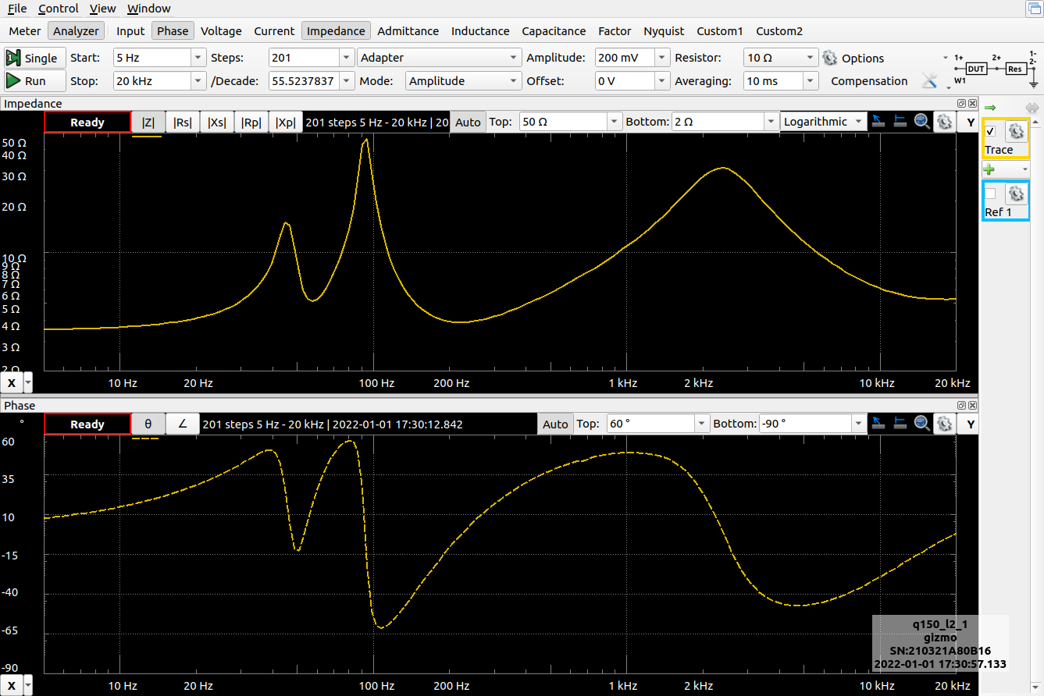The height and width of the screenshot is (696, 1044).
Task: Click the X button under Phase plot
Action: coord(12,685)
